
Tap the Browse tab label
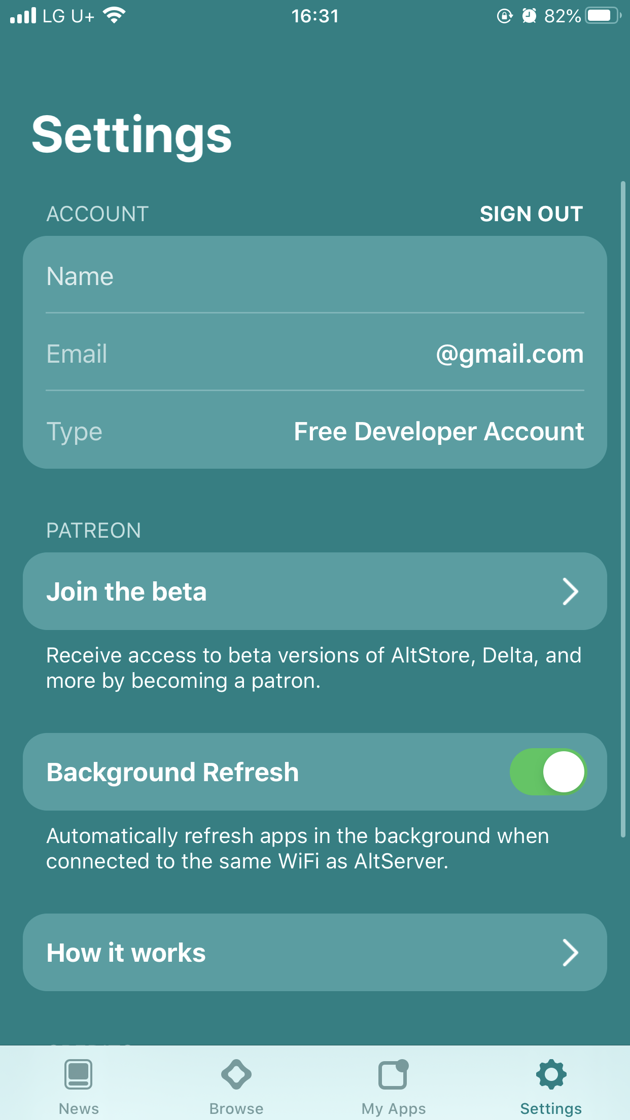(x=236, y=1108)
